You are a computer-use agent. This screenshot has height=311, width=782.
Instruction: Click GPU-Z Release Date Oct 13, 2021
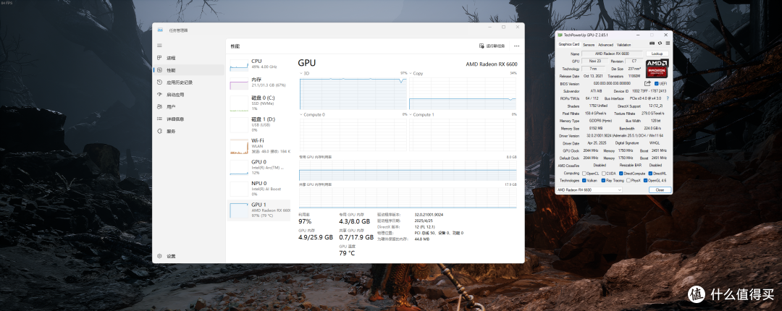click(593, 76)
